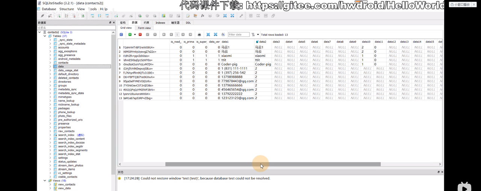Image resolution: width=481 pixels, height=191 pixels.
Task: Switch to the Indexes tab
Action: [x=160, y=23]
